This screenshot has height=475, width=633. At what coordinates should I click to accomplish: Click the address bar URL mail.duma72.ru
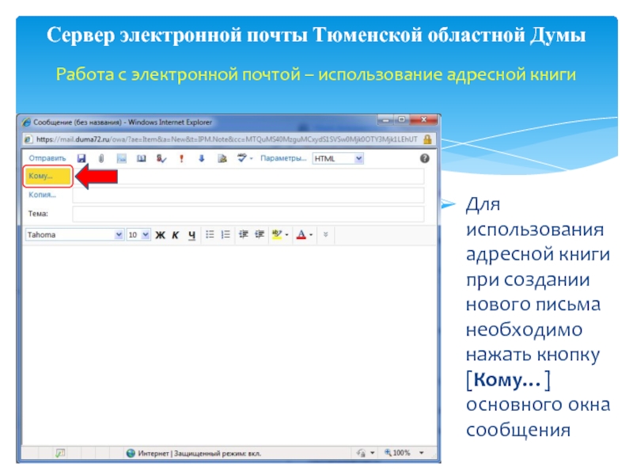pos(226,139)
